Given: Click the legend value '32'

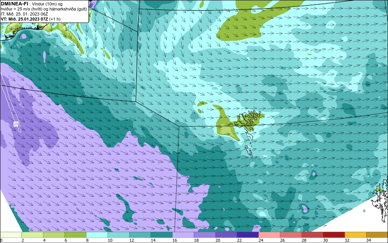Looking at the screenshot, I should click(346, 240).
